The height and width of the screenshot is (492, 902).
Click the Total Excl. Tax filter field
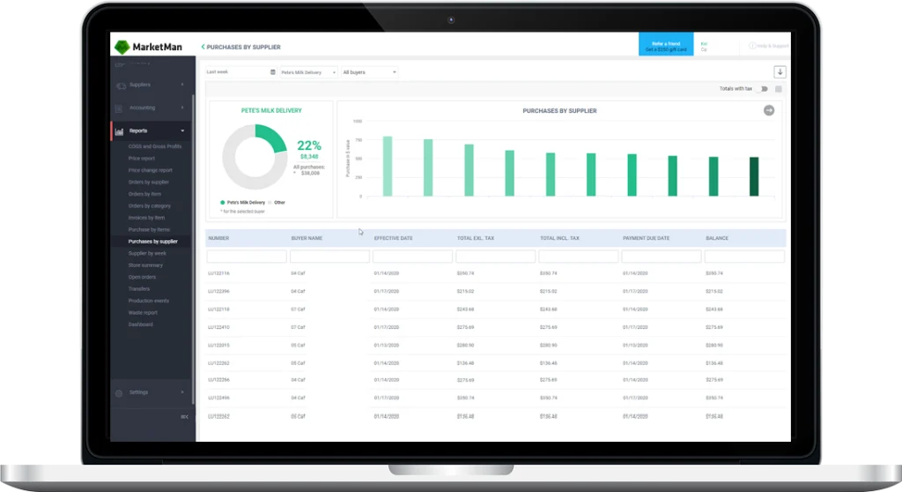(495, 257)
